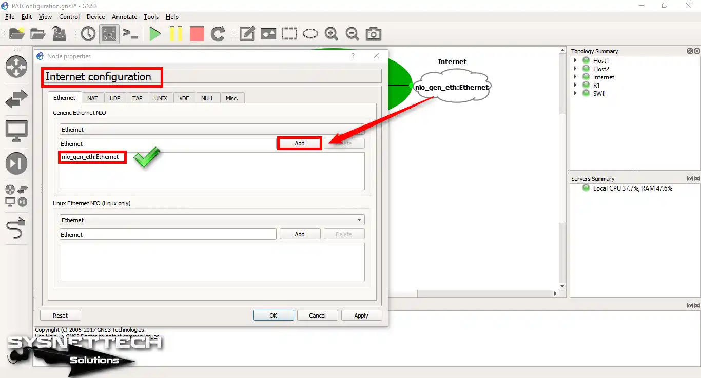The height and width of the screenshot is (378, 701).
Task: Start all nodes with the green play icon
Action: pos(155,34)
